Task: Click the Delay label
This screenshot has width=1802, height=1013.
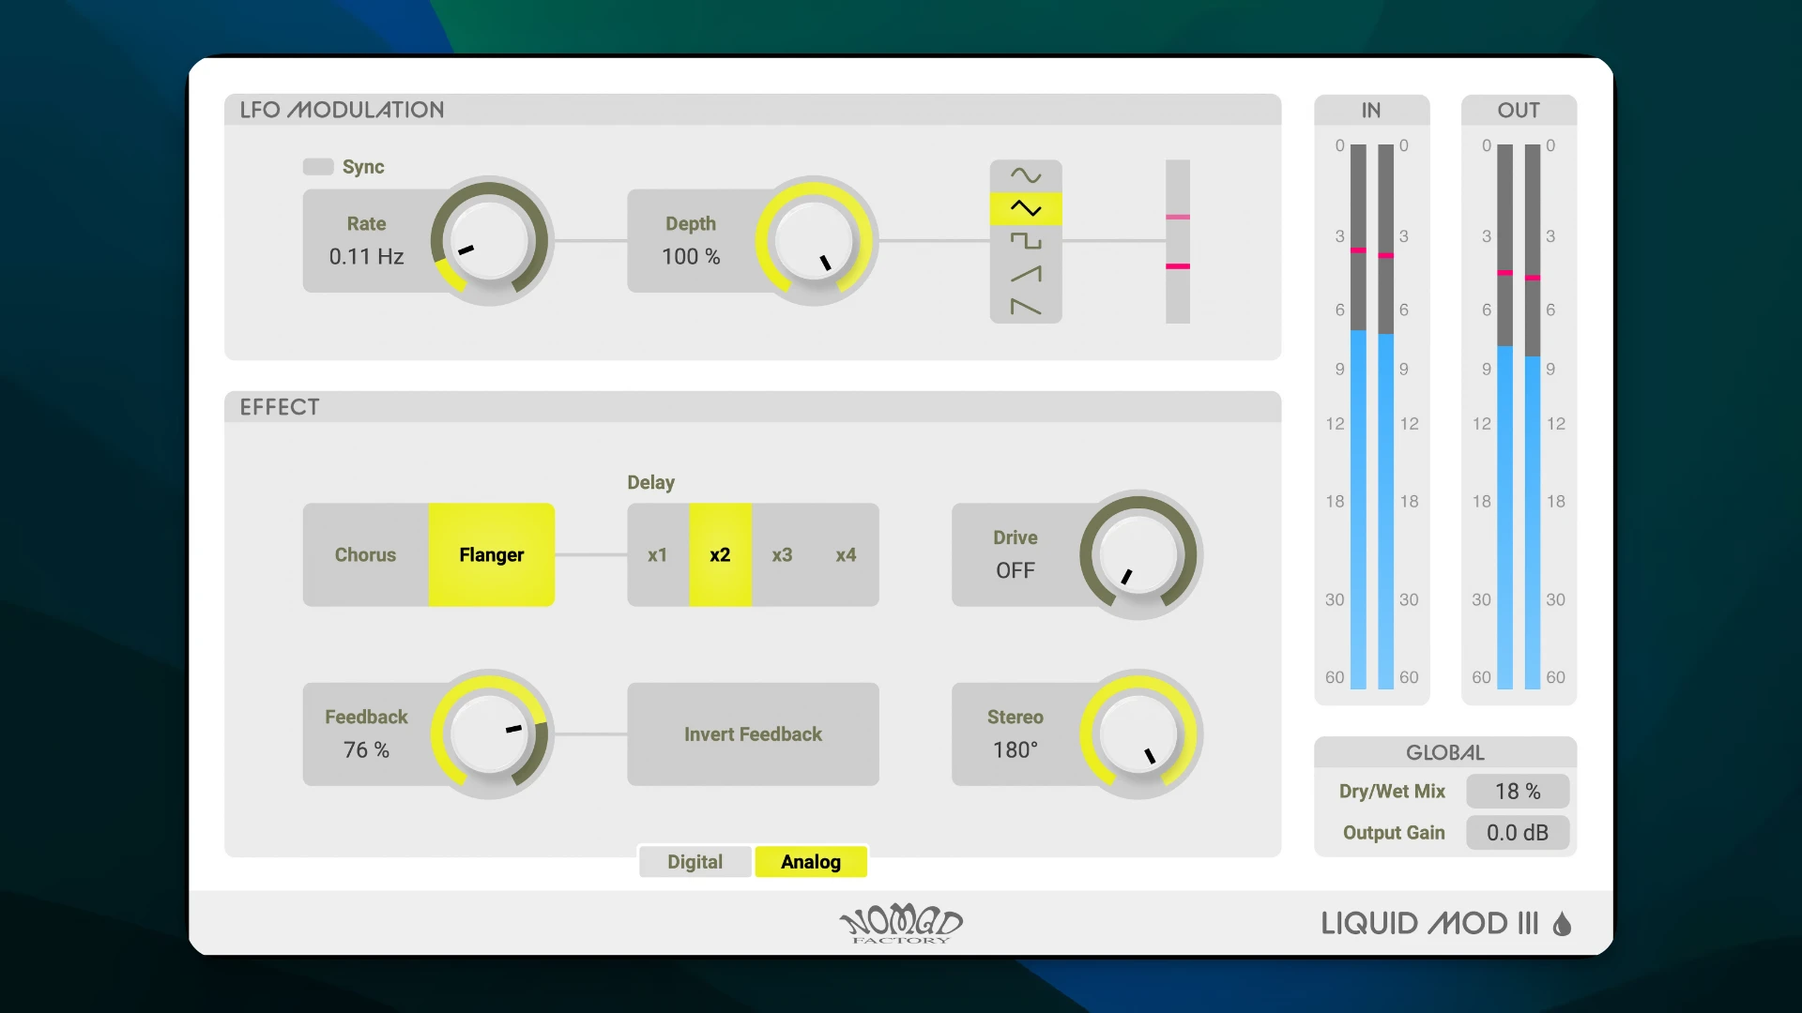Action: (x=650, y=482)
